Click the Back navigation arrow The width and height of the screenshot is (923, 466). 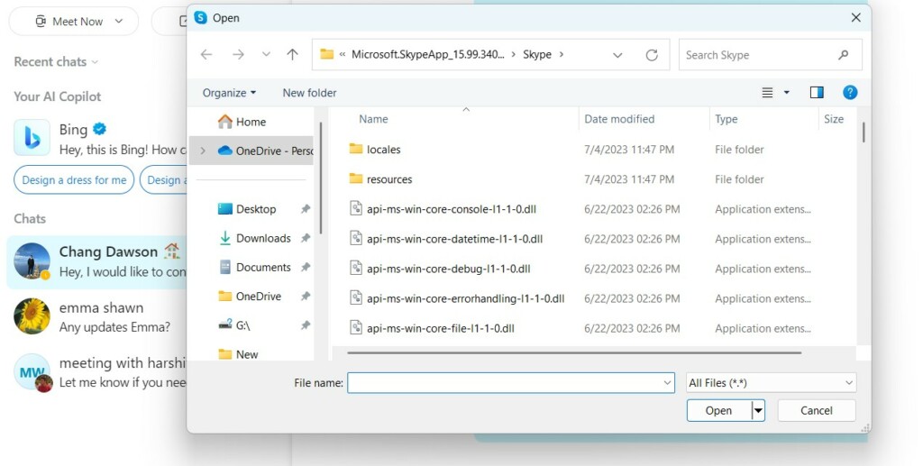(x=206, y=55)
